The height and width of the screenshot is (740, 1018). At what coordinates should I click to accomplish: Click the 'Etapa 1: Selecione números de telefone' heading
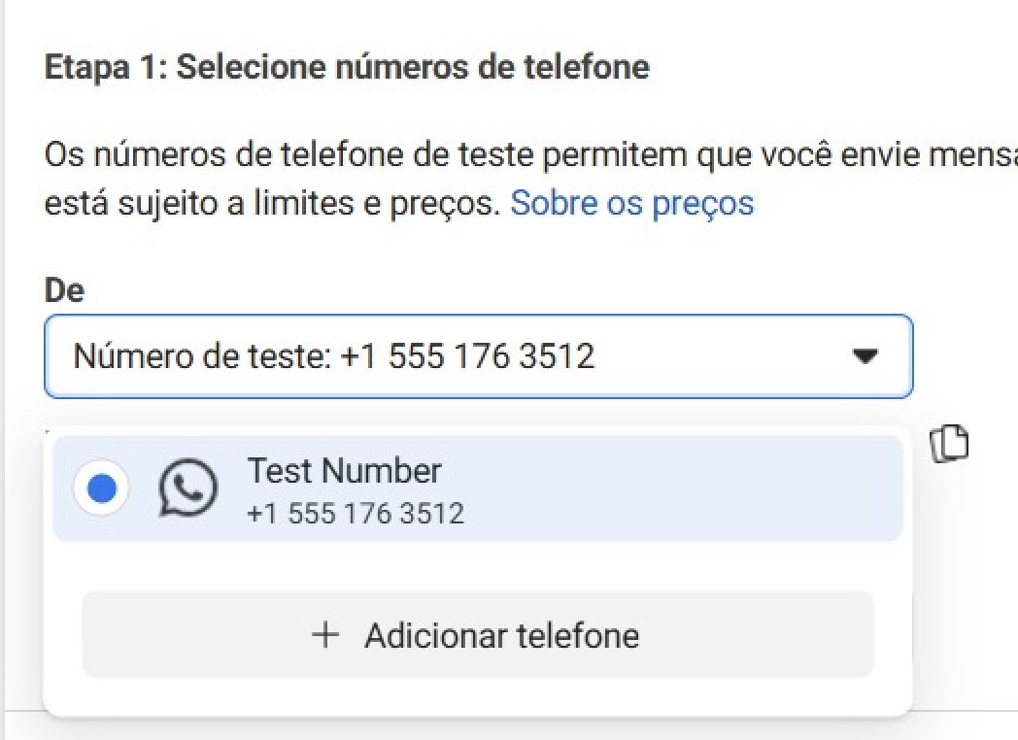pyautogui.click(x=347, y=67)
